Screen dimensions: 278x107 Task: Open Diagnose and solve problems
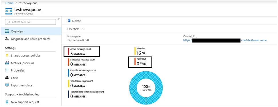[x=31, y=39]
